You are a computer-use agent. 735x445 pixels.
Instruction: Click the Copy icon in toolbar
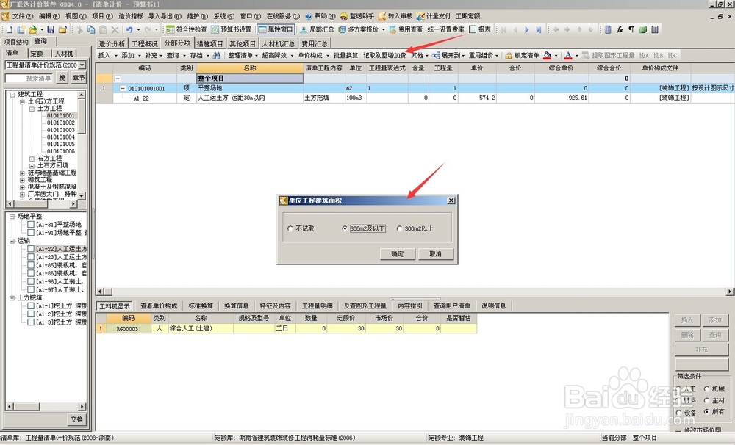point(91,29)
